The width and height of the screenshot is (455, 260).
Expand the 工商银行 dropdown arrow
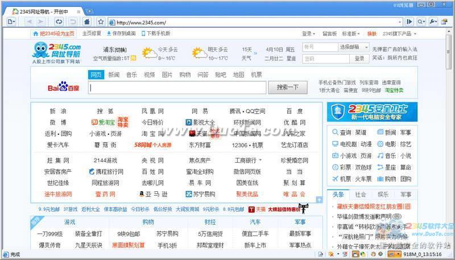[260, 160]
